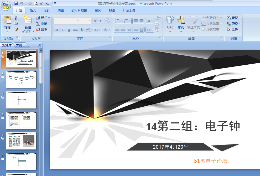
Task: Open the 幻灯片放映 ribbon tab
Action: tap(79, 11)
